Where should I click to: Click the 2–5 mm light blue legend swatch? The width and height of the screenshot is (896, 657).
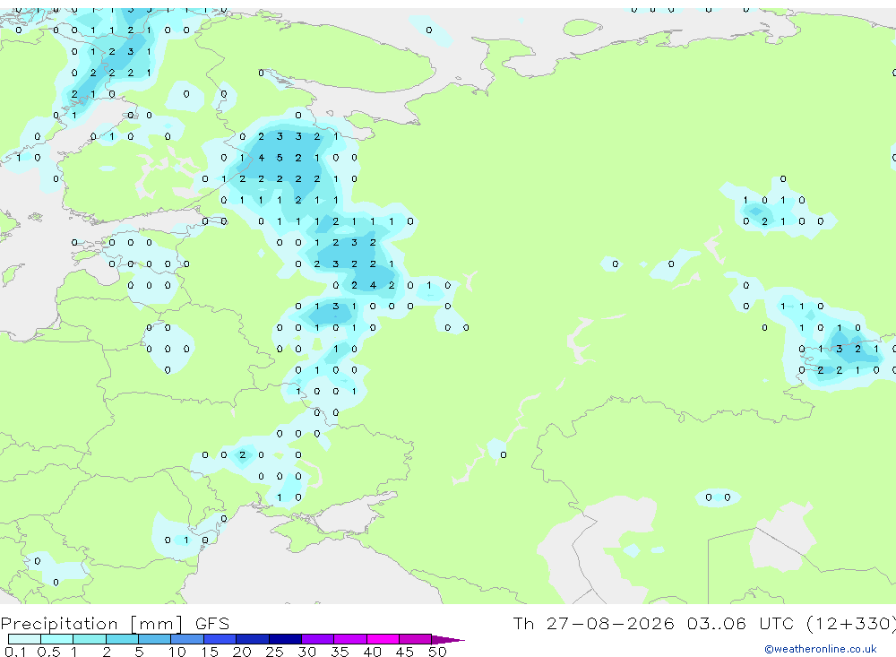(122, 639)
